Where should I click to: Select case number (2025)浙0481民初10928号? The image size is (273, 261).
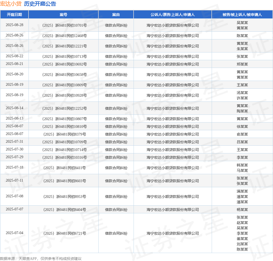point(65,95)
